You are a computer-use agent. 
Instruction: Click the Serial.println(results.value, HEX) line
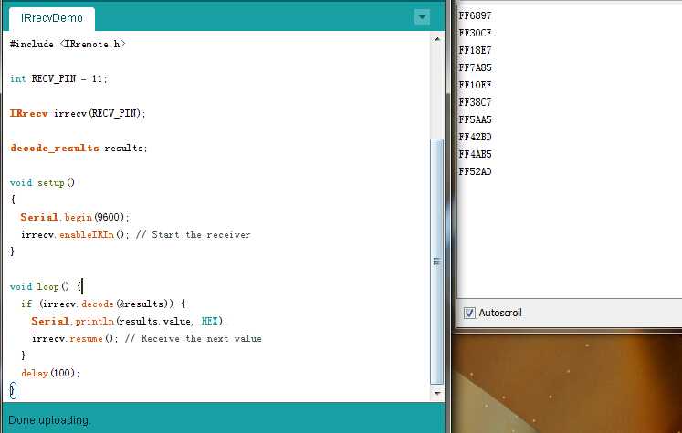point(130,322)
